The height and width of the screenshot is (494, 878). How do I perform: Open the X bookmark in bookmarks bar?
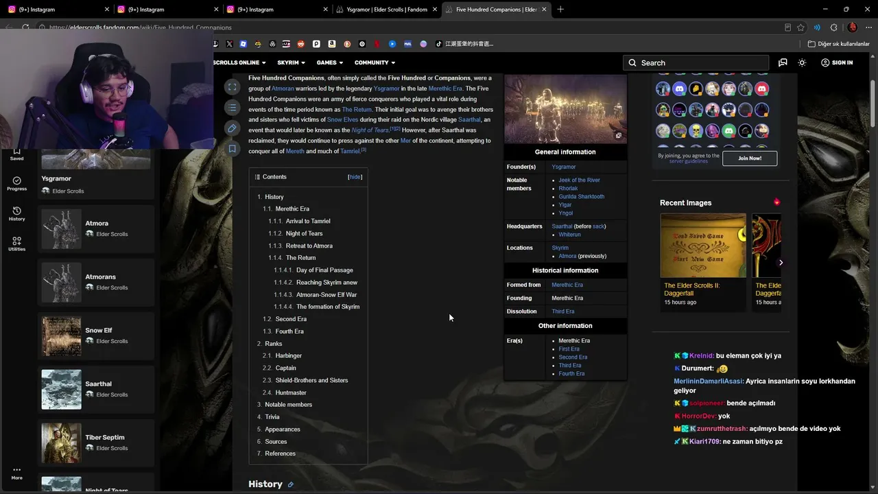tap(228, 44)
